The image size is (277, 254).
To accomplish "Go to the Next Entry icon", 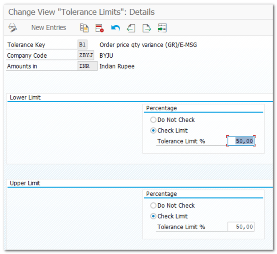I will click(x=146, y=28).
